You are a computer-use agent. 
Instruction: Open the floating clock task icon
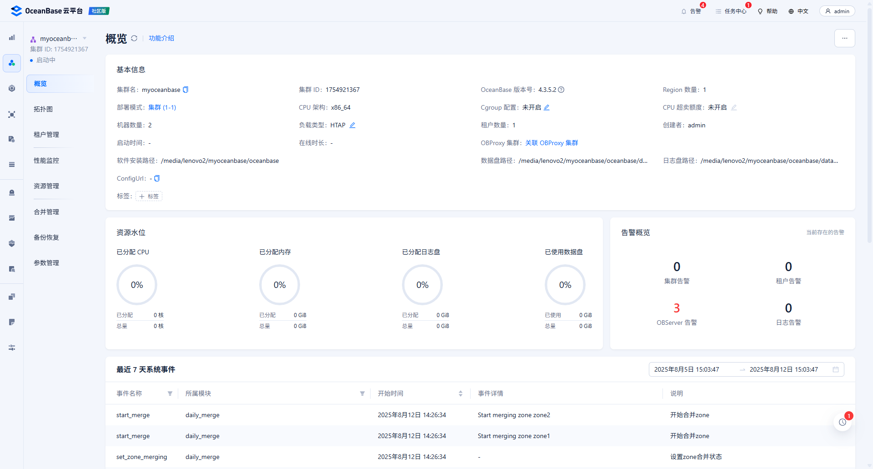point(843,422)
